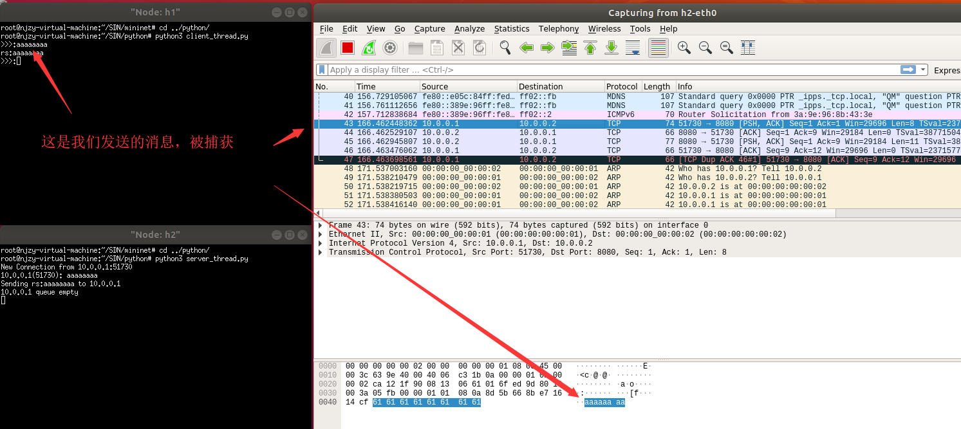The height and width of the screenshot is (429, 961).
Task: Toggle packet list colorization
Action: click(x=658, y=48)
